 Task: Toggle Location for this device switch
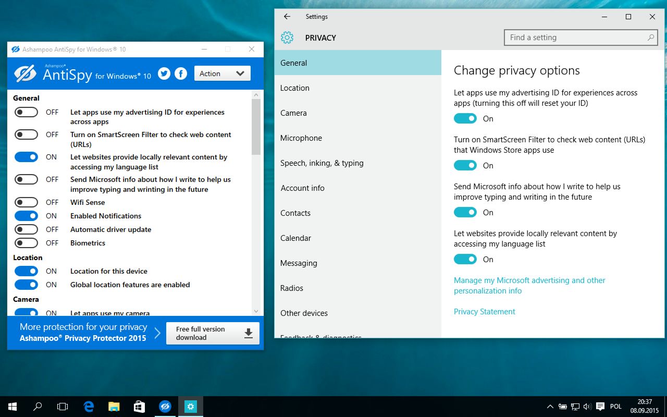click(26, 271)
